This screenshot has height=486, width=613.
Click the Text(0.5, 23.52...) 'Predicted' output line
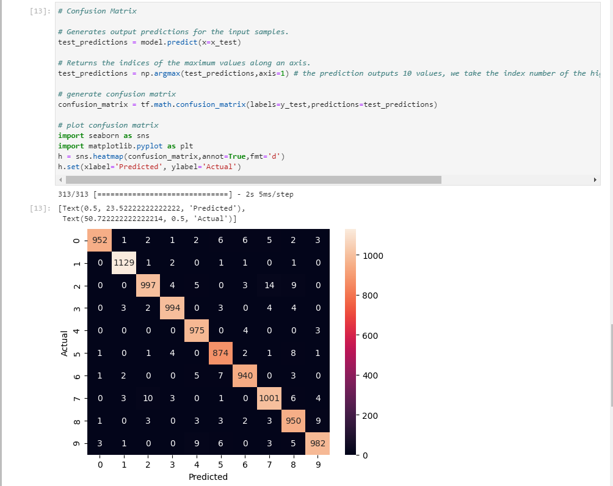tap(151, 208)
